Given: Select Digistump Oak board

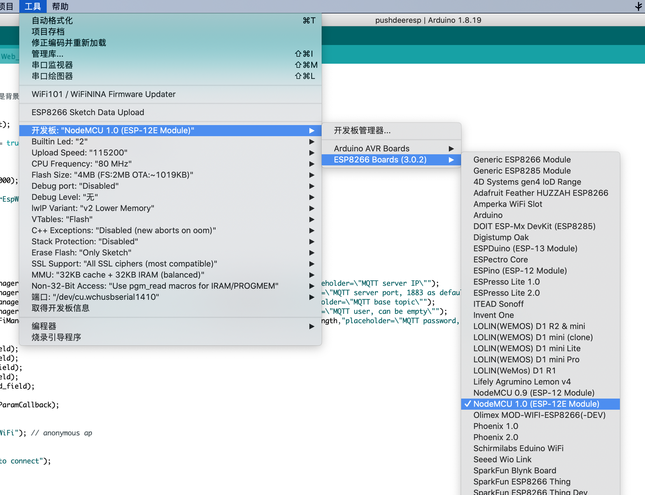Looking at the screenshot, I should pyautogui.click(x=541, y=238).
